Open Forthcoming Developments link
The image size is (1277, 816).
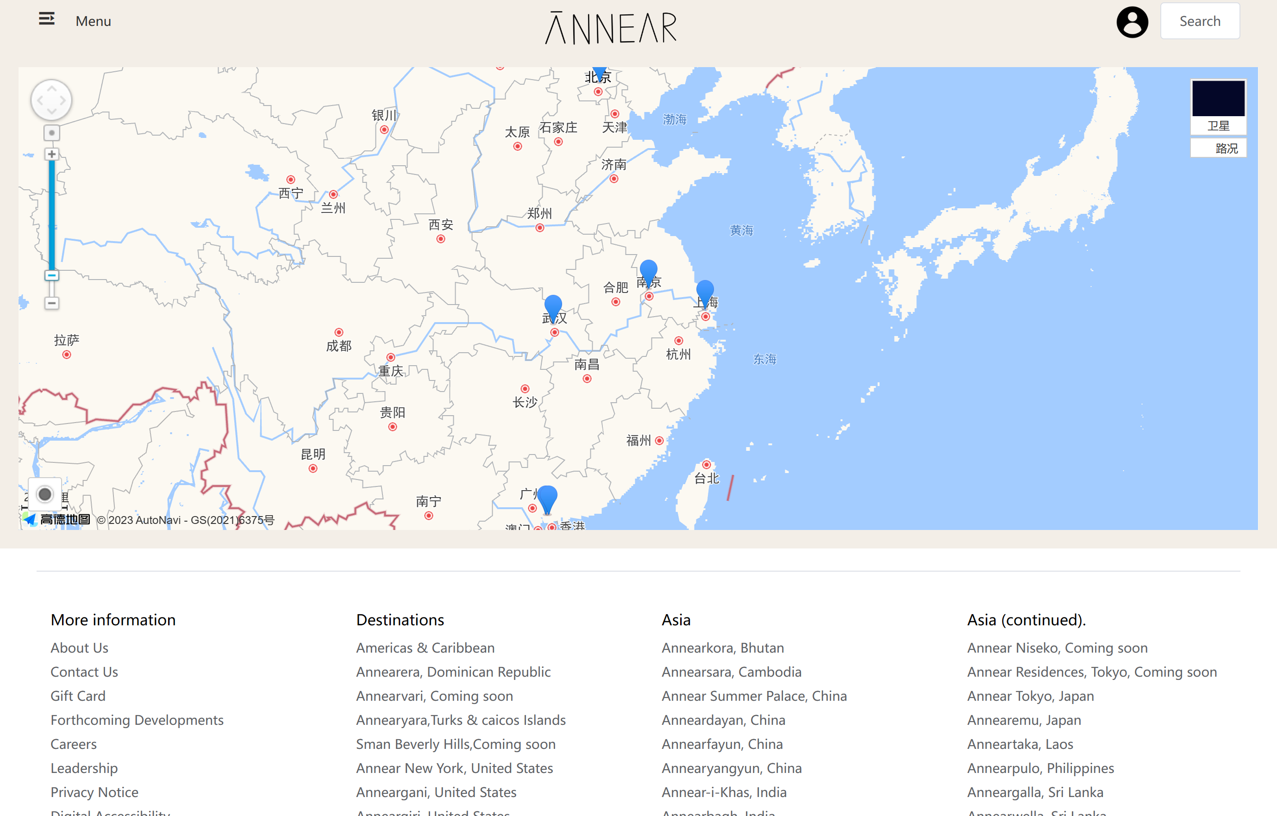click(138, 720)
